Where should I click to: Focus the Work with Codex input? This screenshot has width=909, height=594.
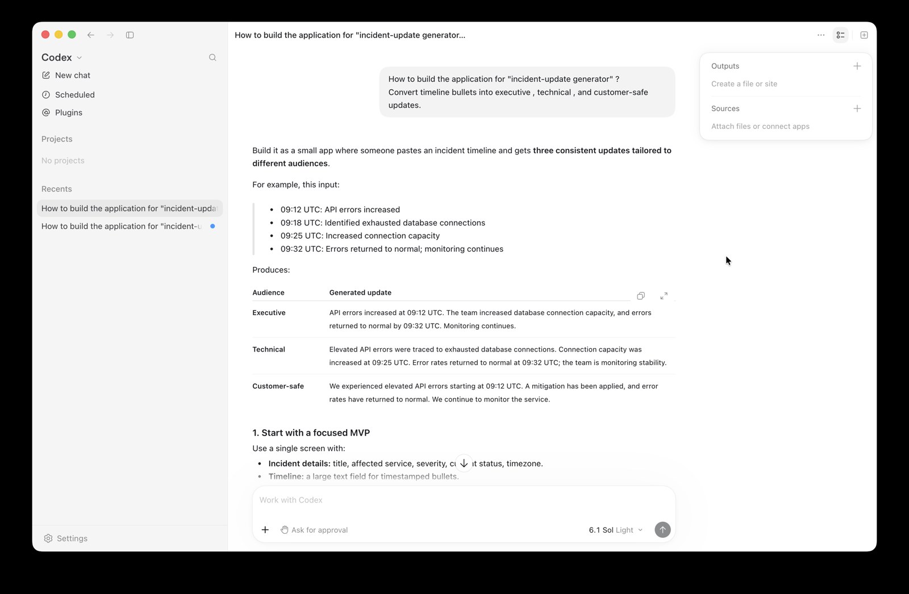click(x=464, y=500)
